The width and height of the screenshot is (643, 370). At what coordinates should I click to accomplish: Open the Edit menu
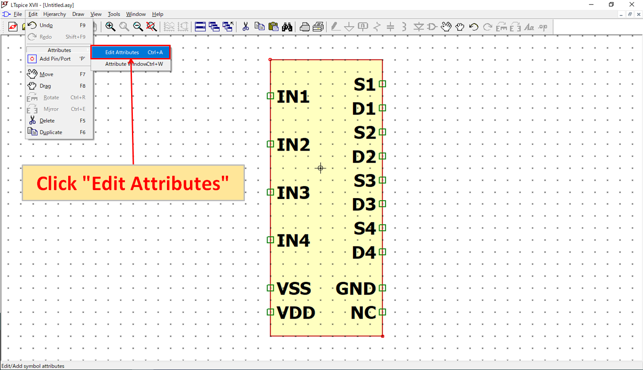coord(32,14)
